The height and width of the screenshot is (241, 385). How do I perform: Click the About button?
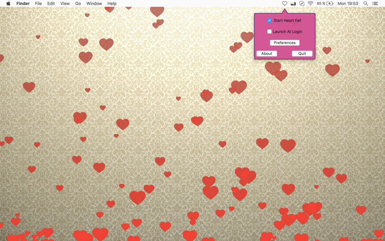[x=267, y=54]
